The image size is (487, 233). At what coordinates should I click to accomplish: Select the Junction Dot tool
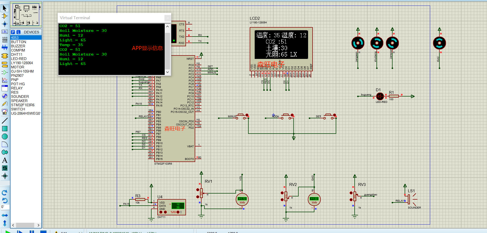(x=4, y=24)
